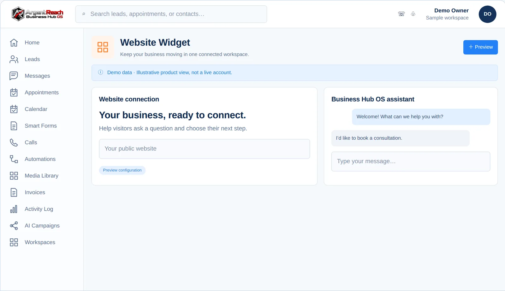Click the info icon in the demo banner
This screenshot has width=505, height=291.
101,72
